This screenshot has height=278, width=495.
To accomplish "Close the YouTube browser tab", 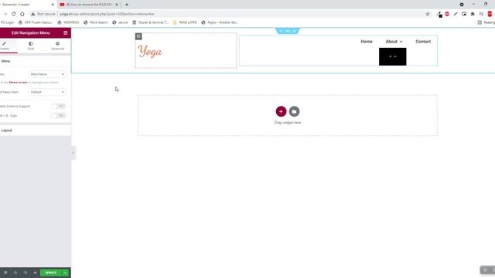I will pos(117,5).
